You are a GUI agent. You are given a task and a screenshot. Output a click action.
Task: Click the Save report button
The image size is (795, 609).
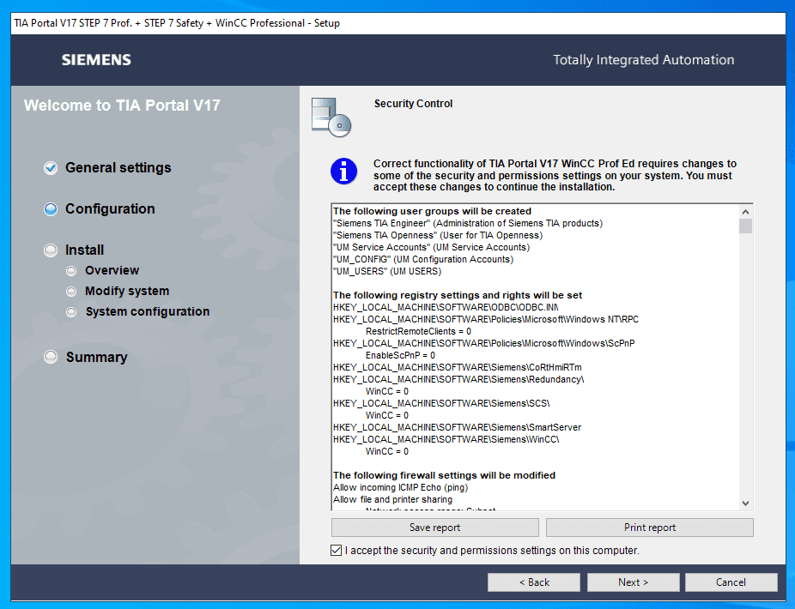[435, 528]
